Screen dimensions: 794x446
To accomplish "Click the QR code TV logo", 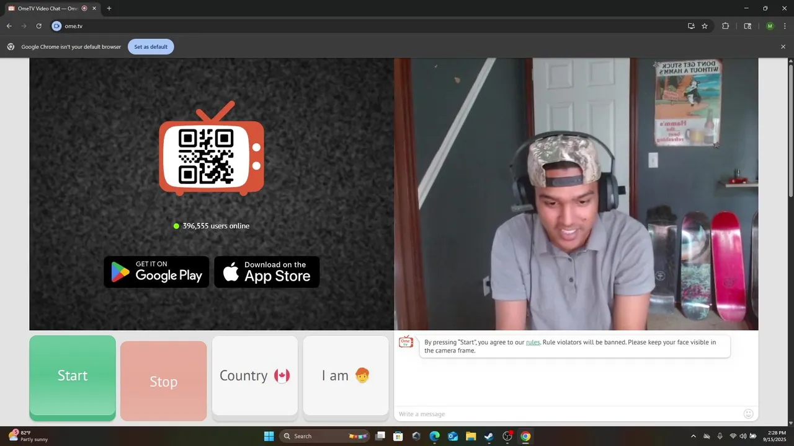I will [x=212, y=149].
